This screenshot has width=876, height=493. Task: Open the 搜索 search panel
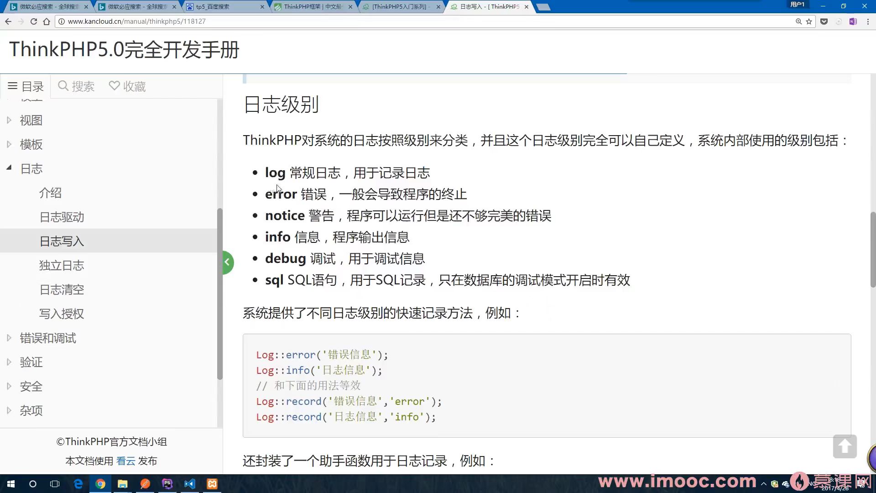(76, 86)
